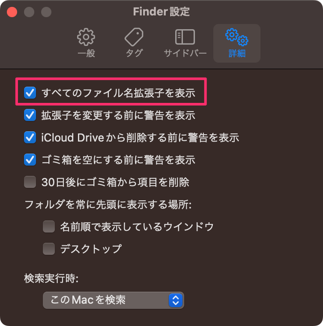Select the 詳細 double-gear icon
The height and width of the screenshot is (326, 323).
(237, 37)
